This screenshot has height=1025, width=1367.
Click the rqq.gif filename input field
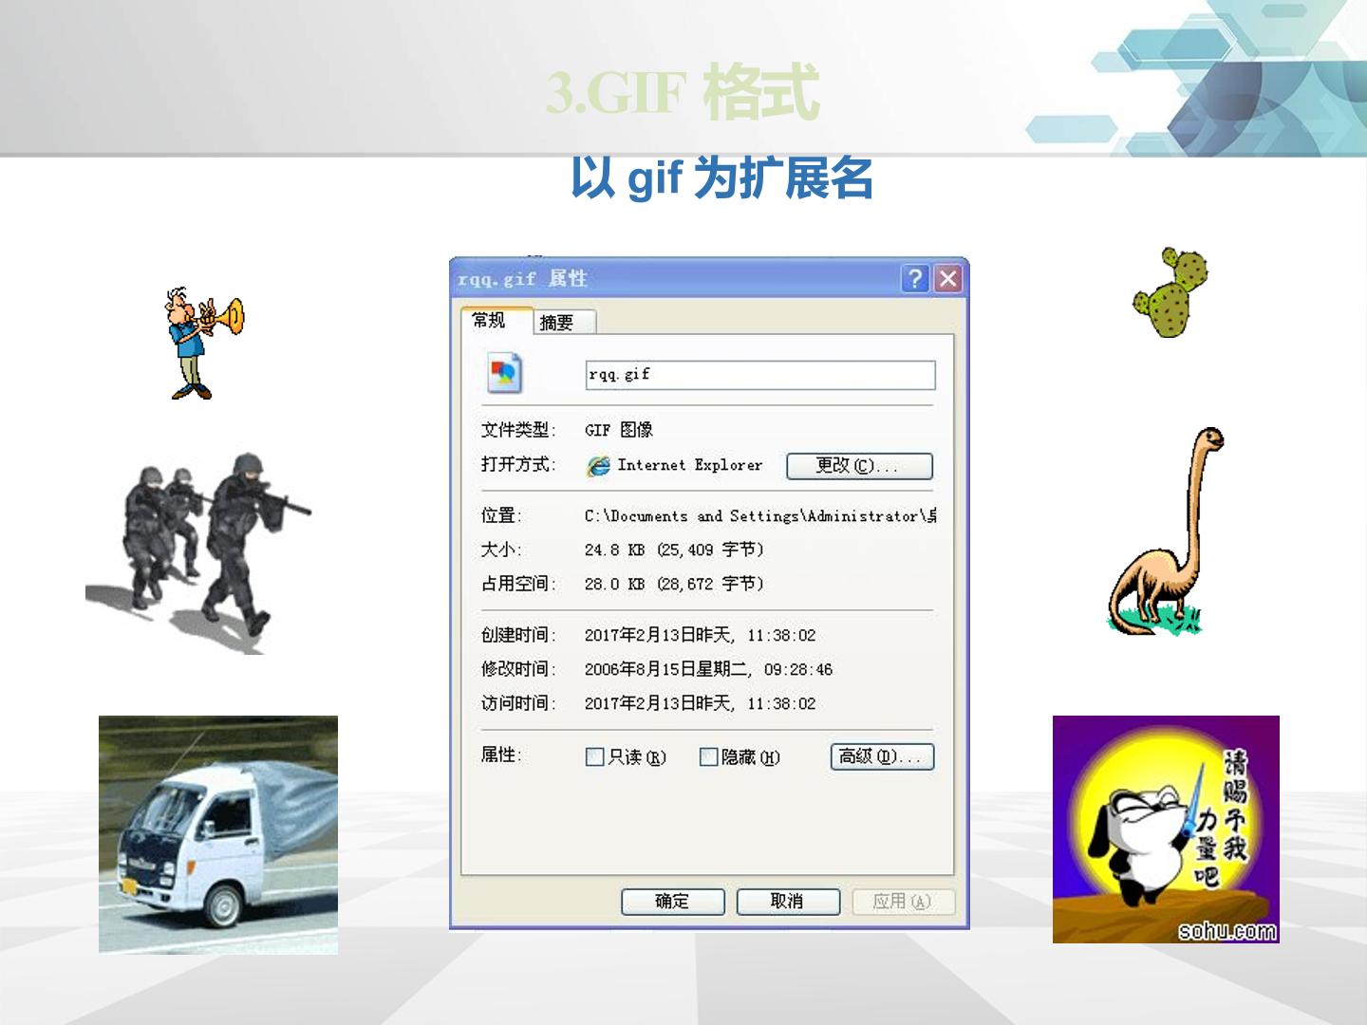pyautogui.click(x=760, y=375)
